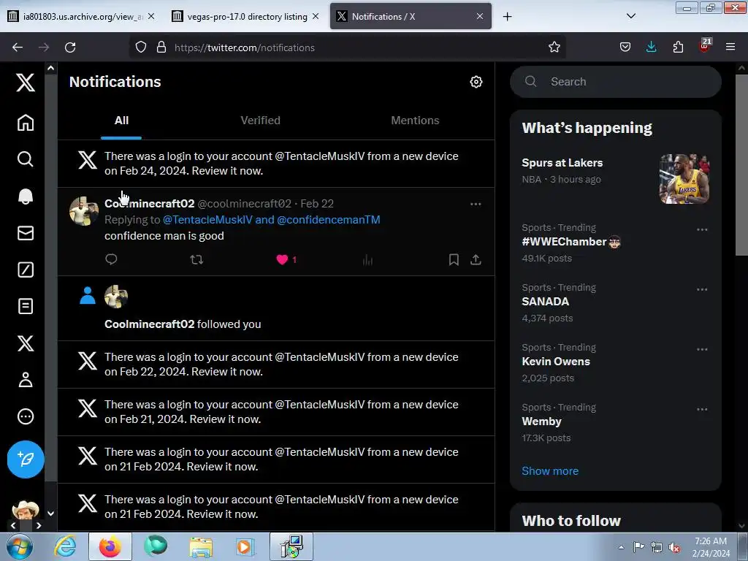
Task: Open Grok slash-box icon in sidebar
Action: (x=26, y=270)
